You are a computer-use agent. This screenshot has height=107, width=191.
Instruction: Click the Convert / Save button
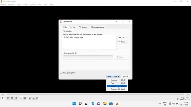coord(112,76)
